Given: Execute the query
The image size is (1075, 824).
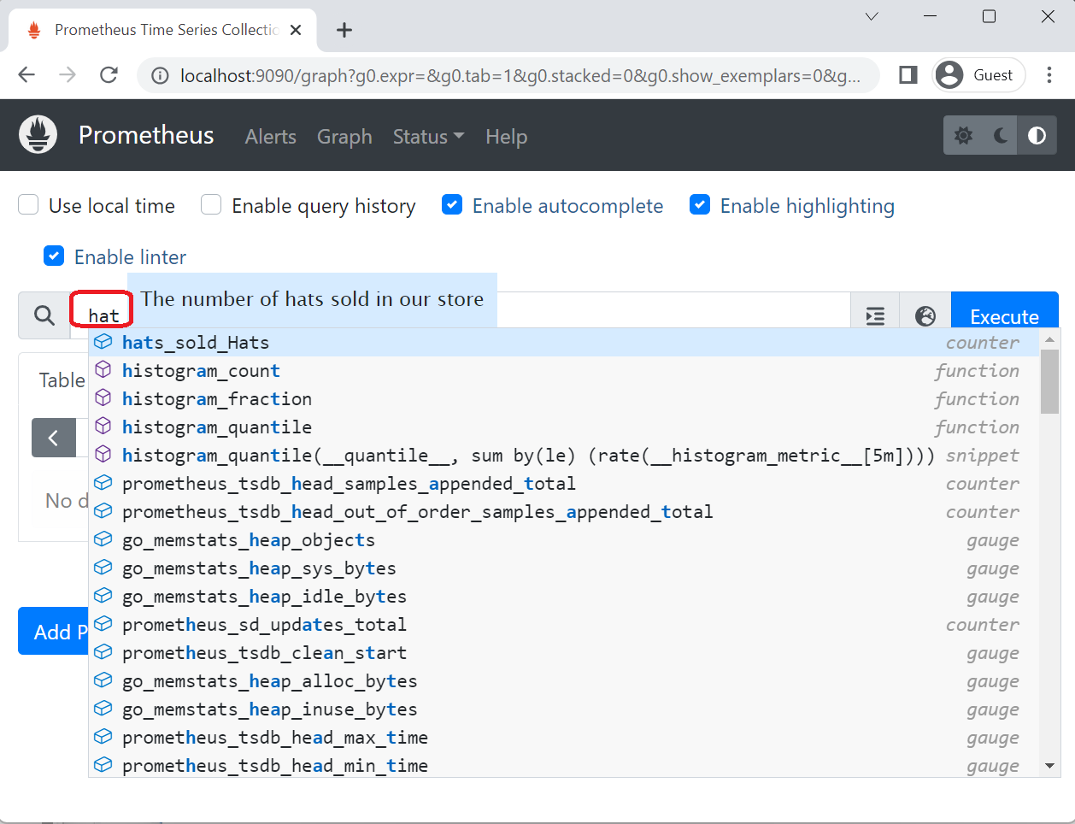Looking at the screenshot, I should click(x=1004, y=316).
